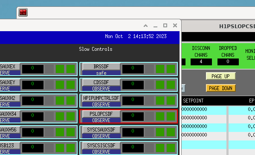Open the CDSSDF button

[x=101, y=82]
